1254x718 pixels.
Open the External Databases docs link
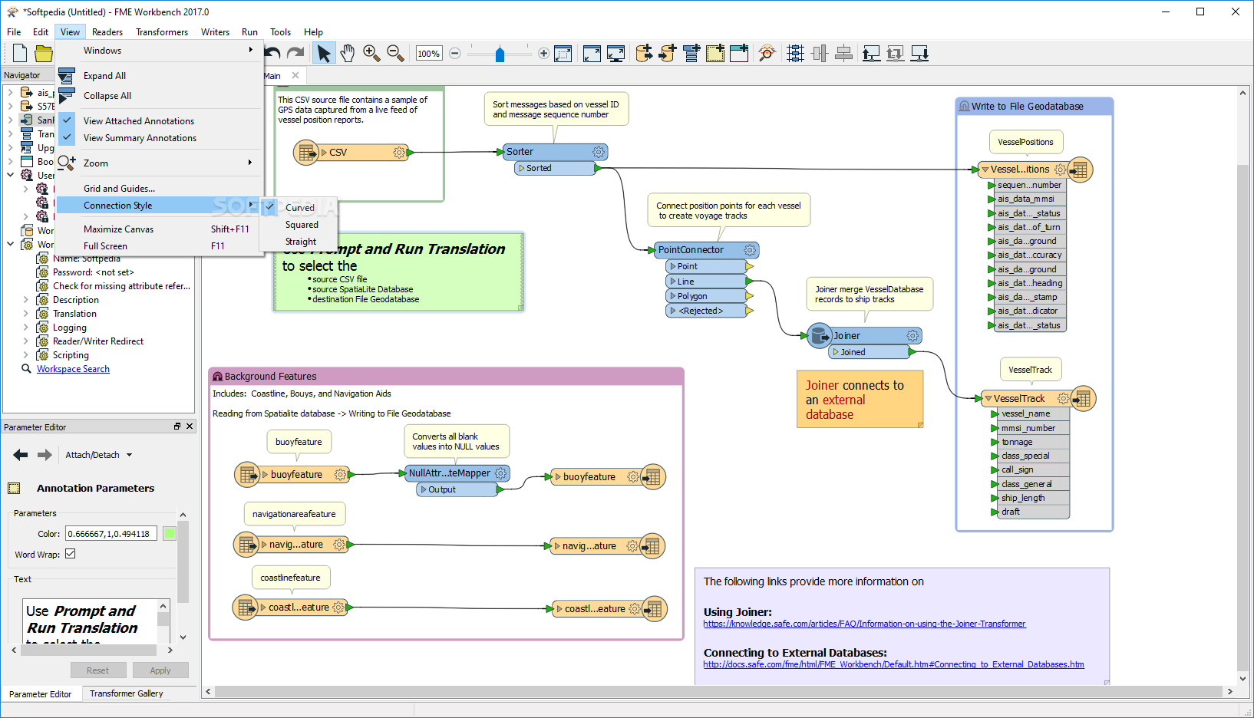893,664
